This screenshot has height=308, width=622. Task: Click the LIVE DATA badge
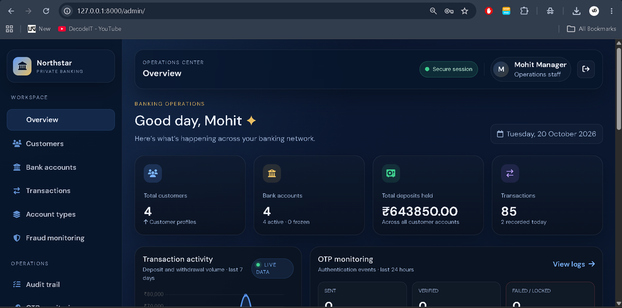click(272, 269)
